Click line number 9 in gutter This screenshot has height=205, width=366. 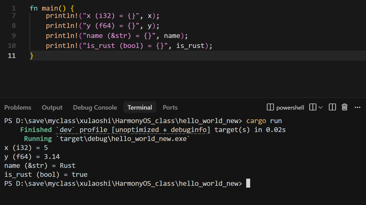[14, 36]
